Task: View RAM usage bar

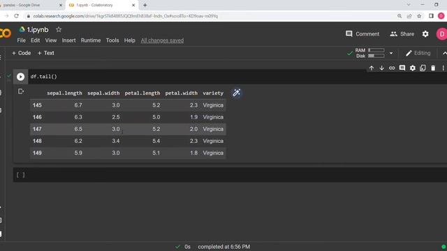Action: 376,50
